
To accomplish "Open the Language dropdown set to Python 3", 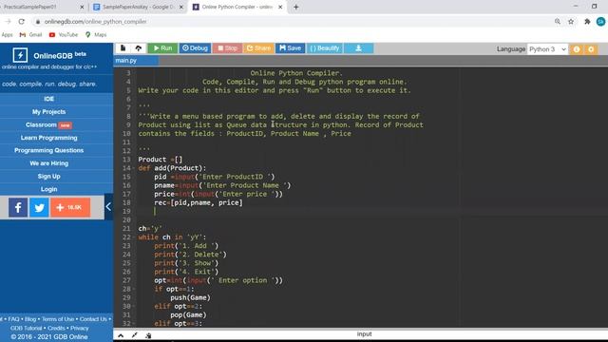I will point(547,49).
